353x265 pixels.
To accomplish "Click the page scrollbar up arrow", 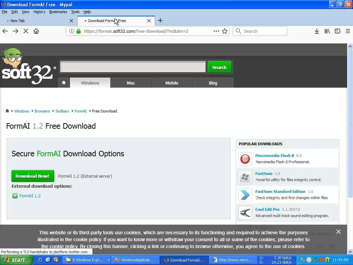I will [350, 47].
